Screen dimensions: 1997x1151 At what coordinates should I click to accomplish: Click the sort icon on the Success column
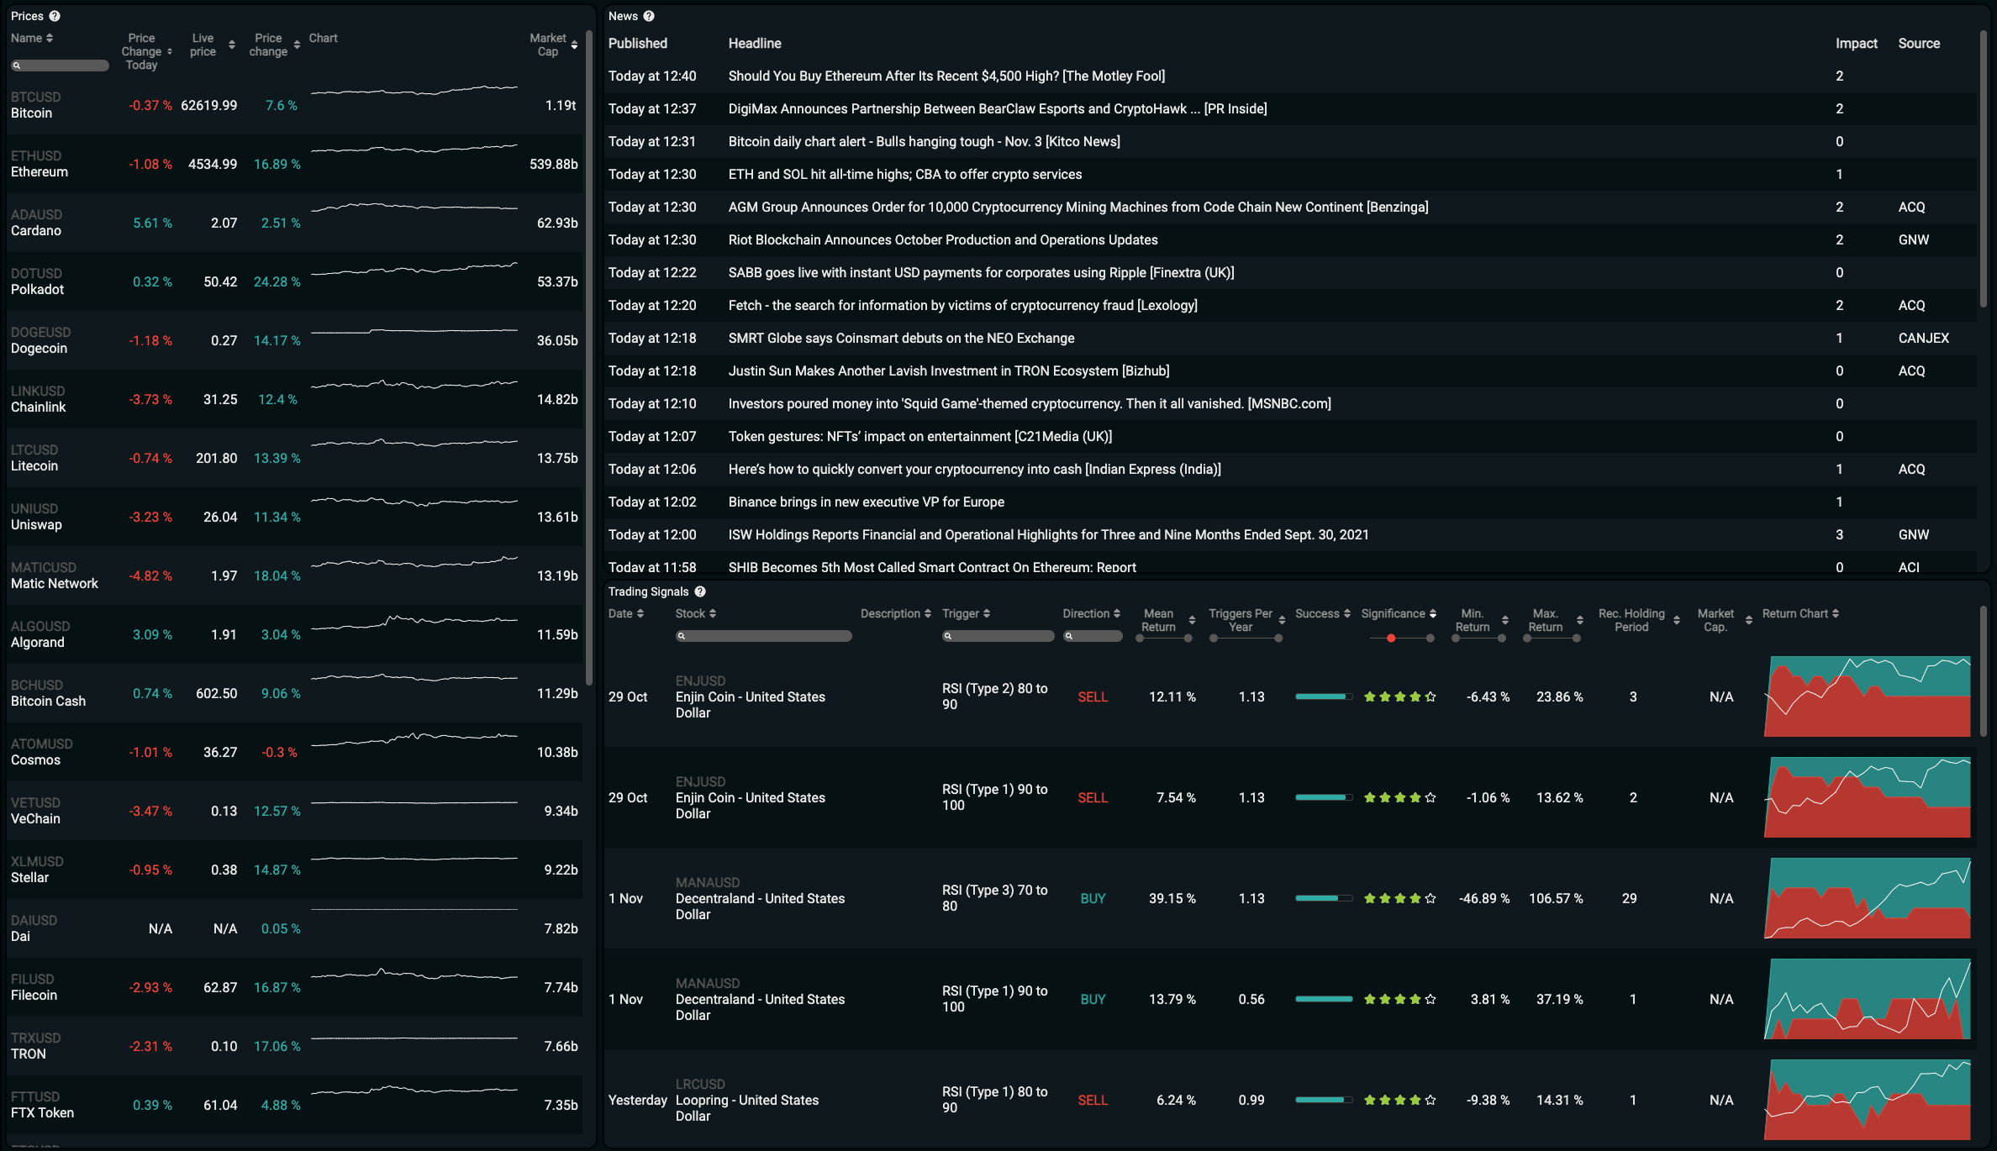(1346, 613)
